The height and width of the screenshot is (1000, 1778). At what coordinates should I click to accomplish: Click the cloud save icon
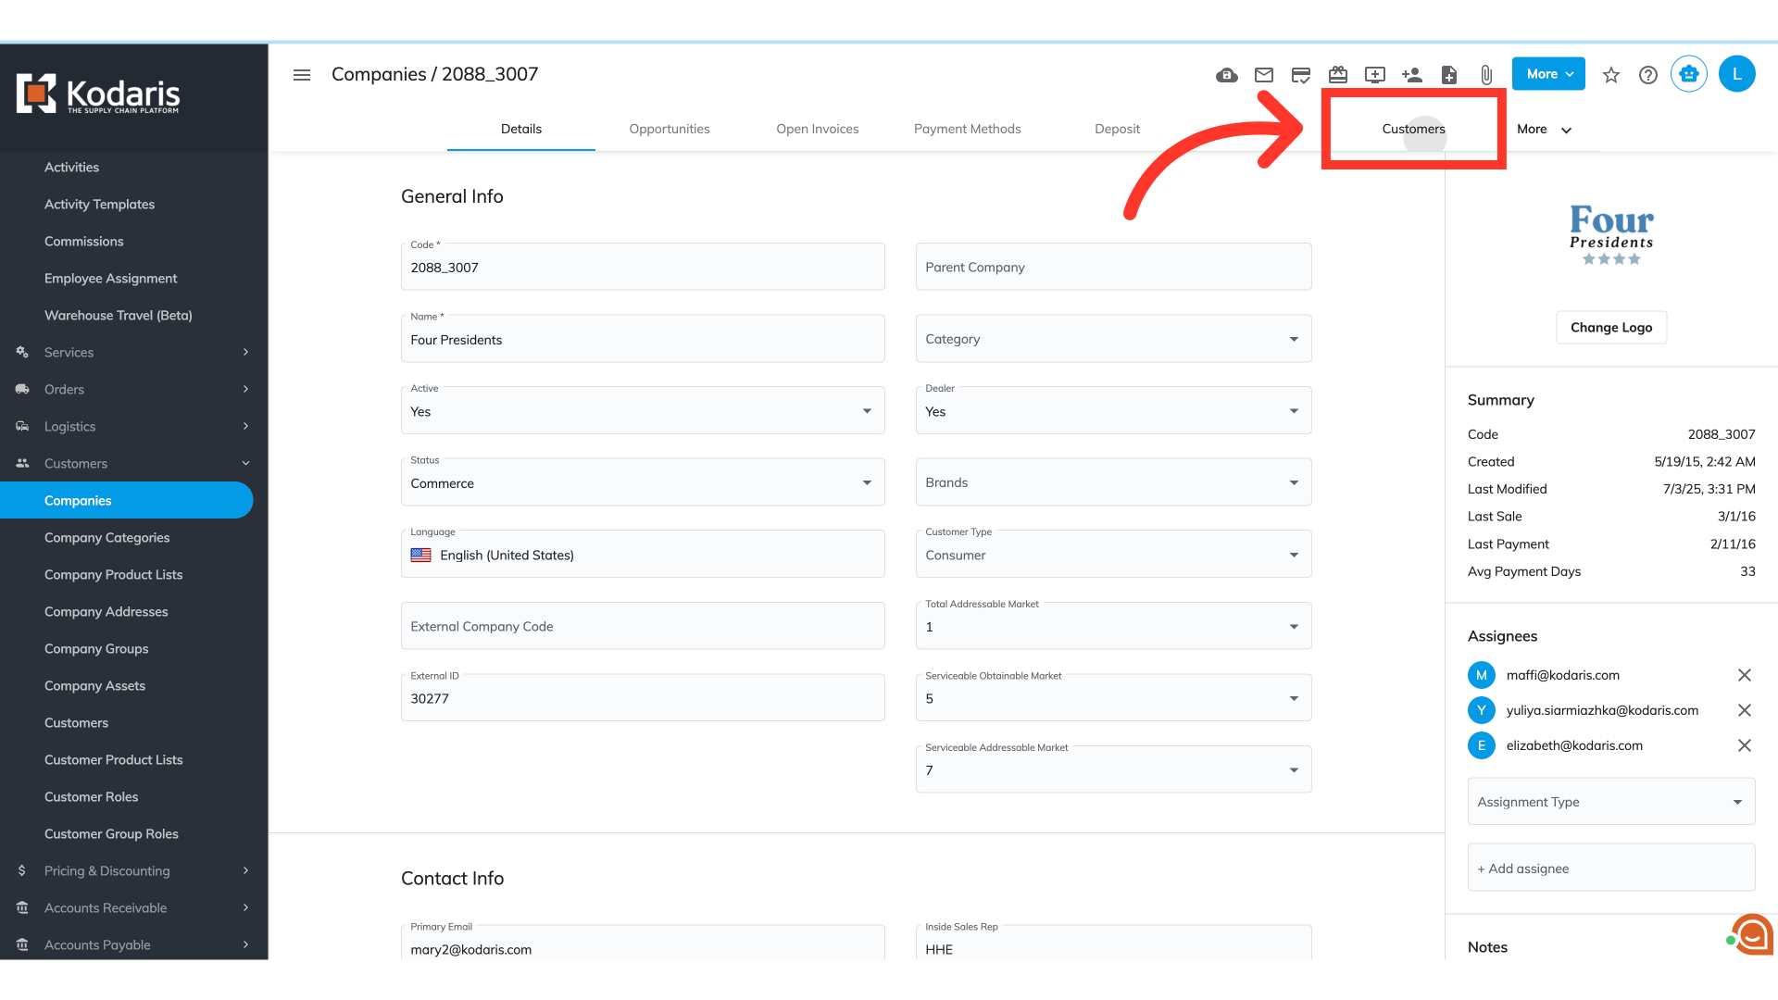1226,75
